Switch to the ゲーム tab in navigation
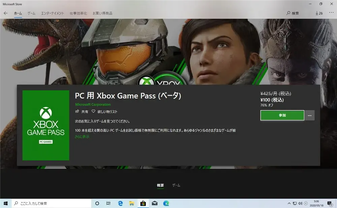The width and height of the screenshot is (337, 208). (x=31, y=13)
